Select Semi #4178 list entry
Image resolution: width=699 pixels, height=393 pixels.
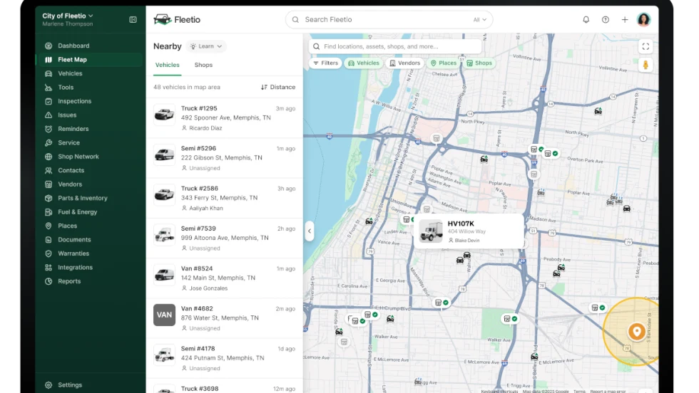click(224, 358)
